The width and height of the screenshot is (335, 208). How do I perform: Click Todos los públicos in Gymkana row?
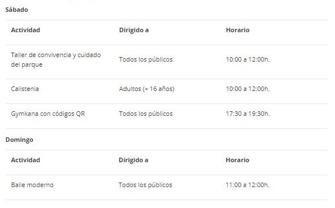146,114
